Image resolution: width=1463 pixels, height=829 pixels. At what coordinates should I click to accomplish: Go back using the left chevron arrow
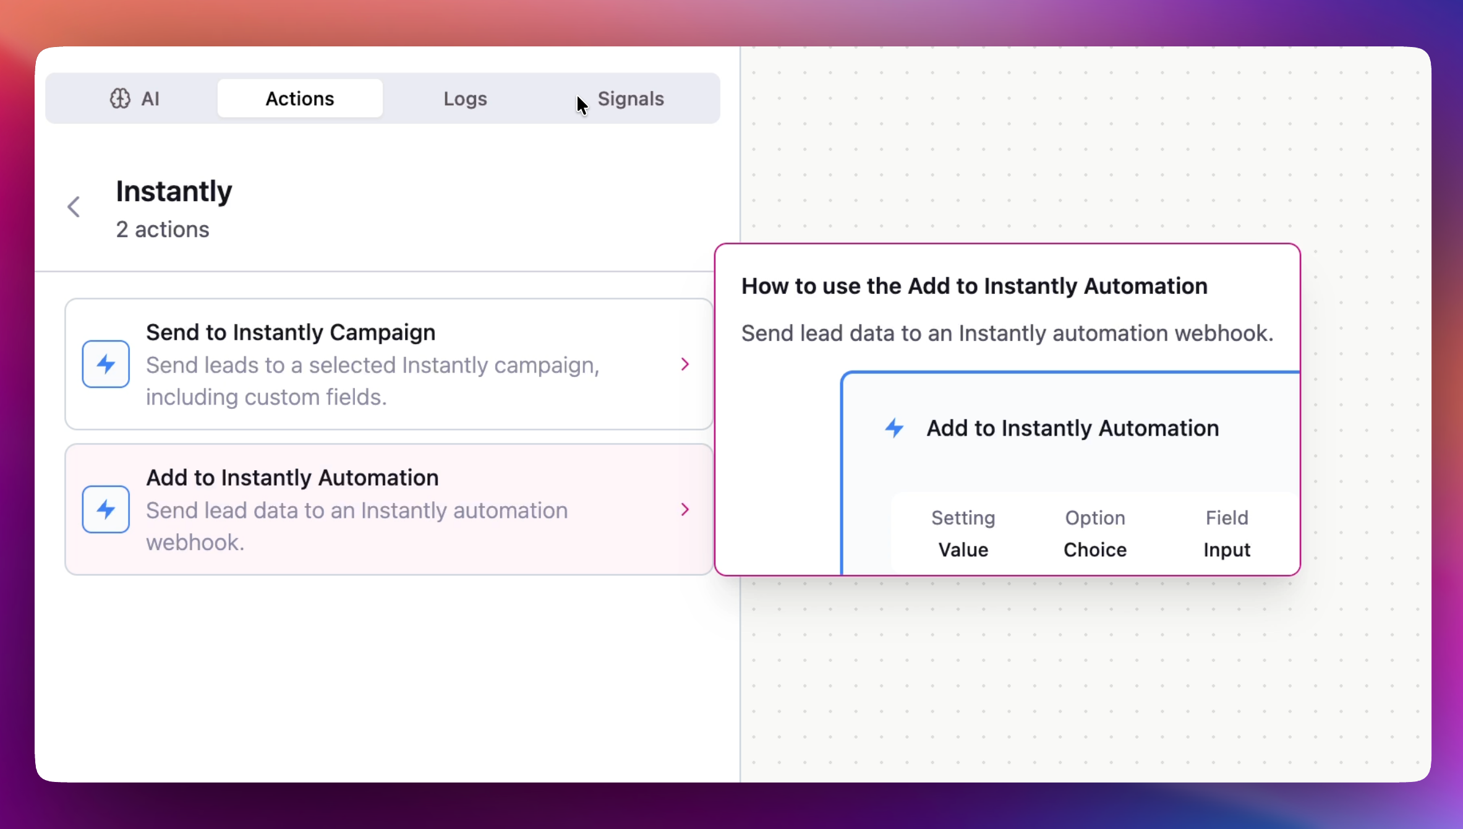pos(74,207)
